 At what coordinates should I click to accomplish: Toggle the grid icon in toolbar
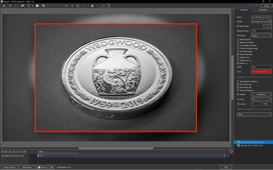click(x=93, y=5)
